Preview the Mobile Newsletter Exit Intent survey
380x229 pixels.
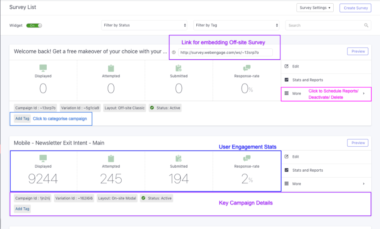tap(358, 143)
